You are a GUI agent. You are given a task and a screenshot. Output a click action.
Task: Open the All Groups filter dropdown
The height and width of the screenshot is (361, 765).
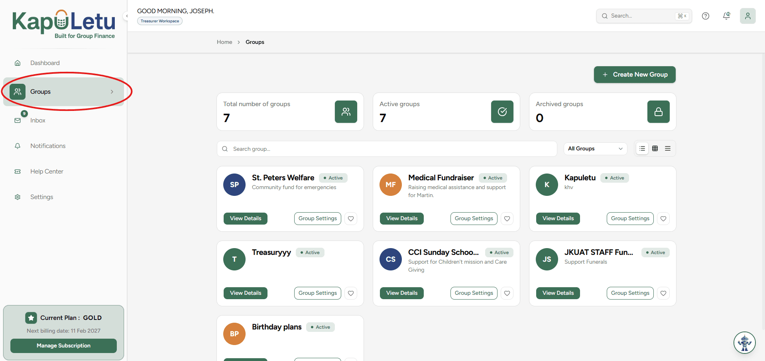pyautogui.click(x=595, y=148)
